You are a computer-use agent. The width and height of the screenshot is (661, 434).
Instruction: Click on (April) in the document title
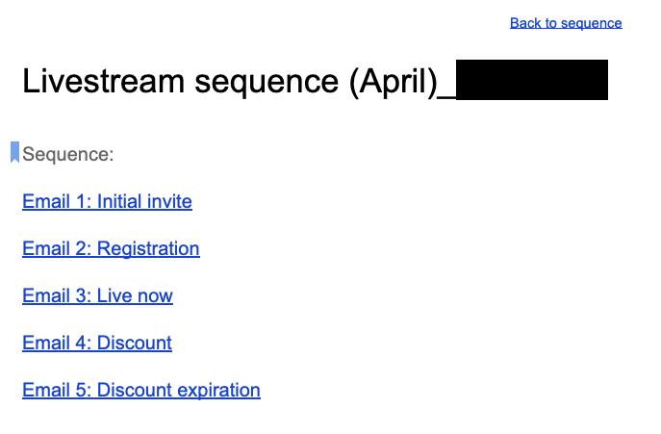point(394,82)
